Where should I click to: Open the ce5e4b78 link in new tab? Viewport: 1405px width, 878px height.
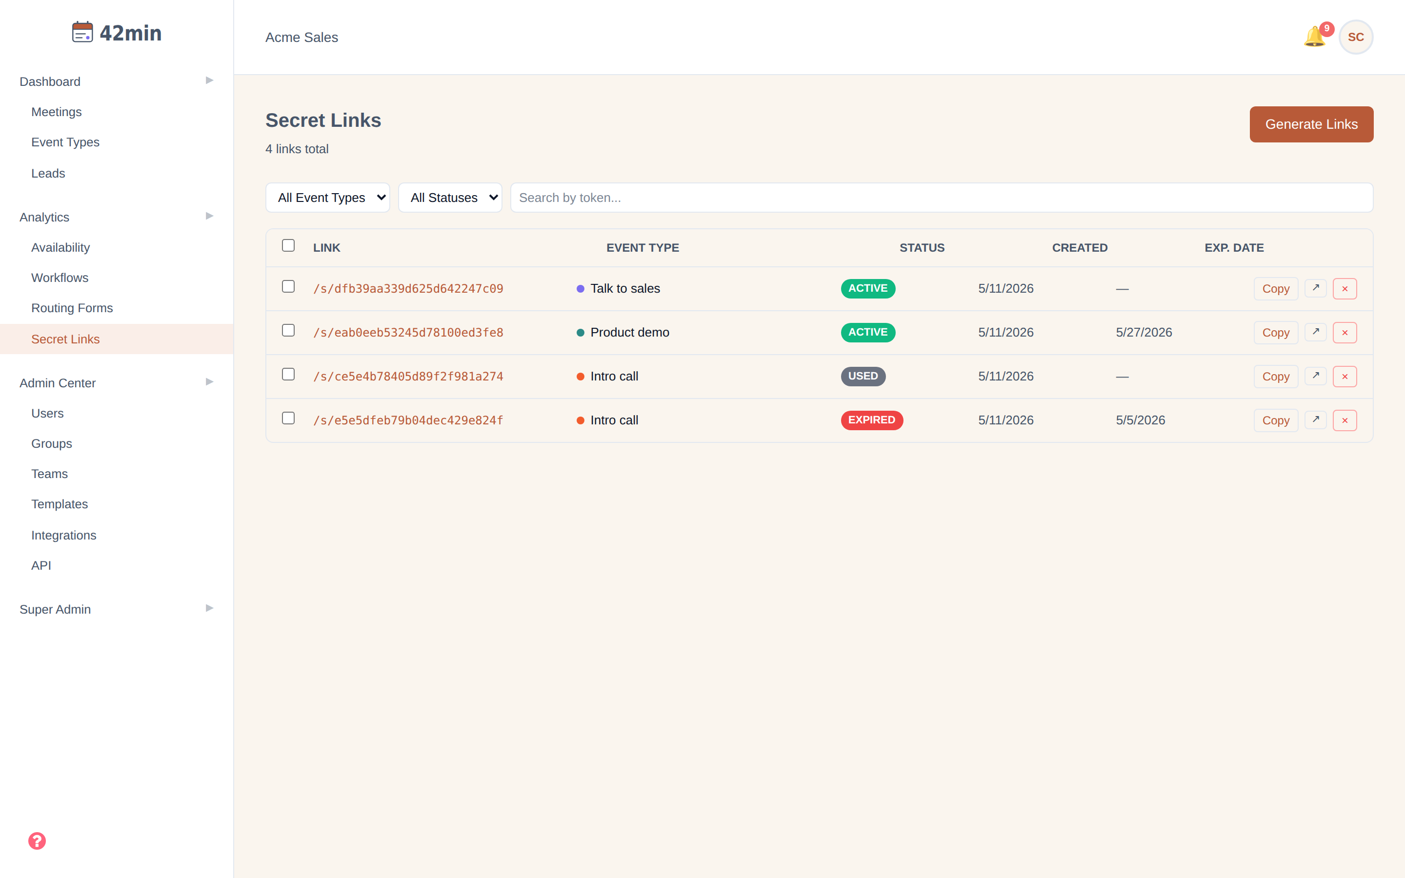tap(1316, 376)
